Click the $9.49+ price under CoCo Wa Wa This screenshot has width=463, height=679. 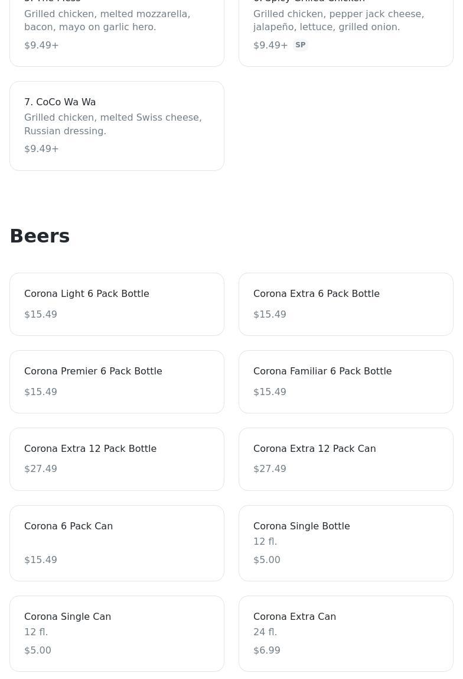41,149
